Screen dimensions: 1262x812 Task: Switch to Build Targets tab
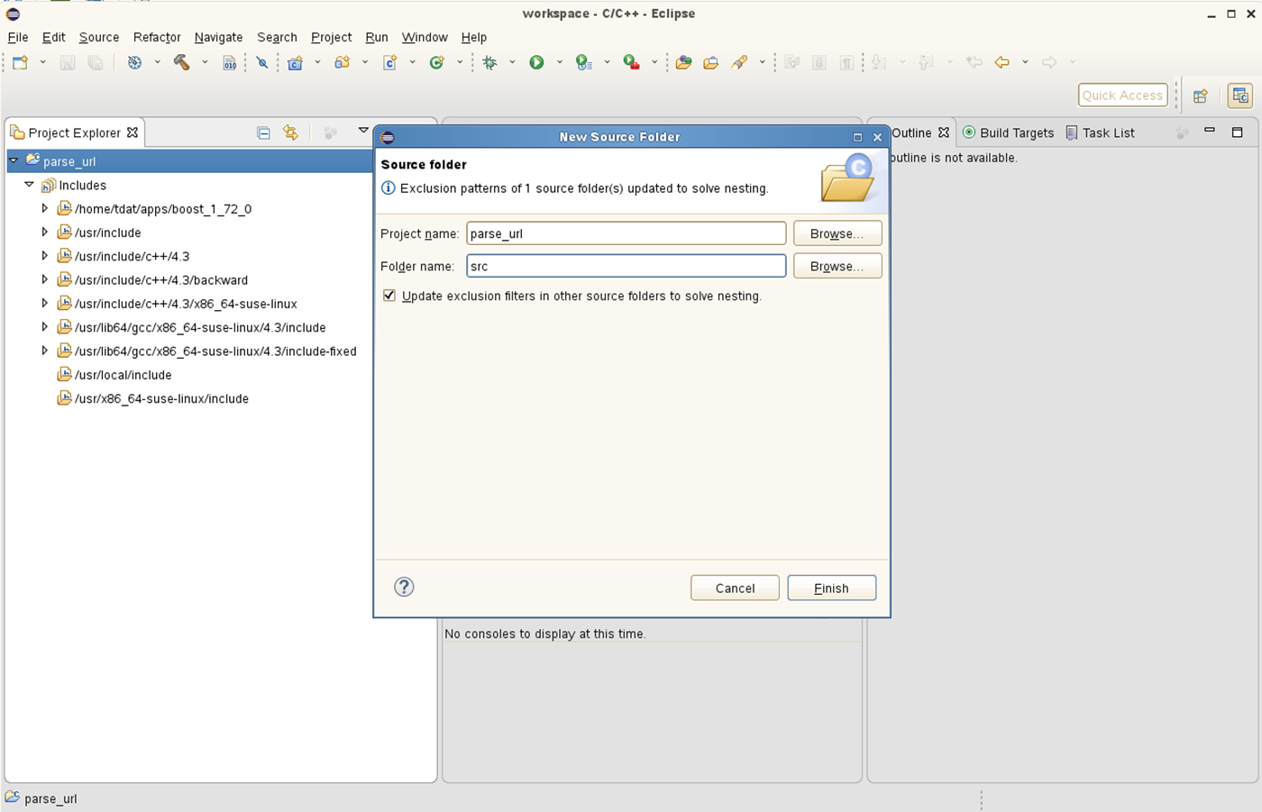point(1008,132)
